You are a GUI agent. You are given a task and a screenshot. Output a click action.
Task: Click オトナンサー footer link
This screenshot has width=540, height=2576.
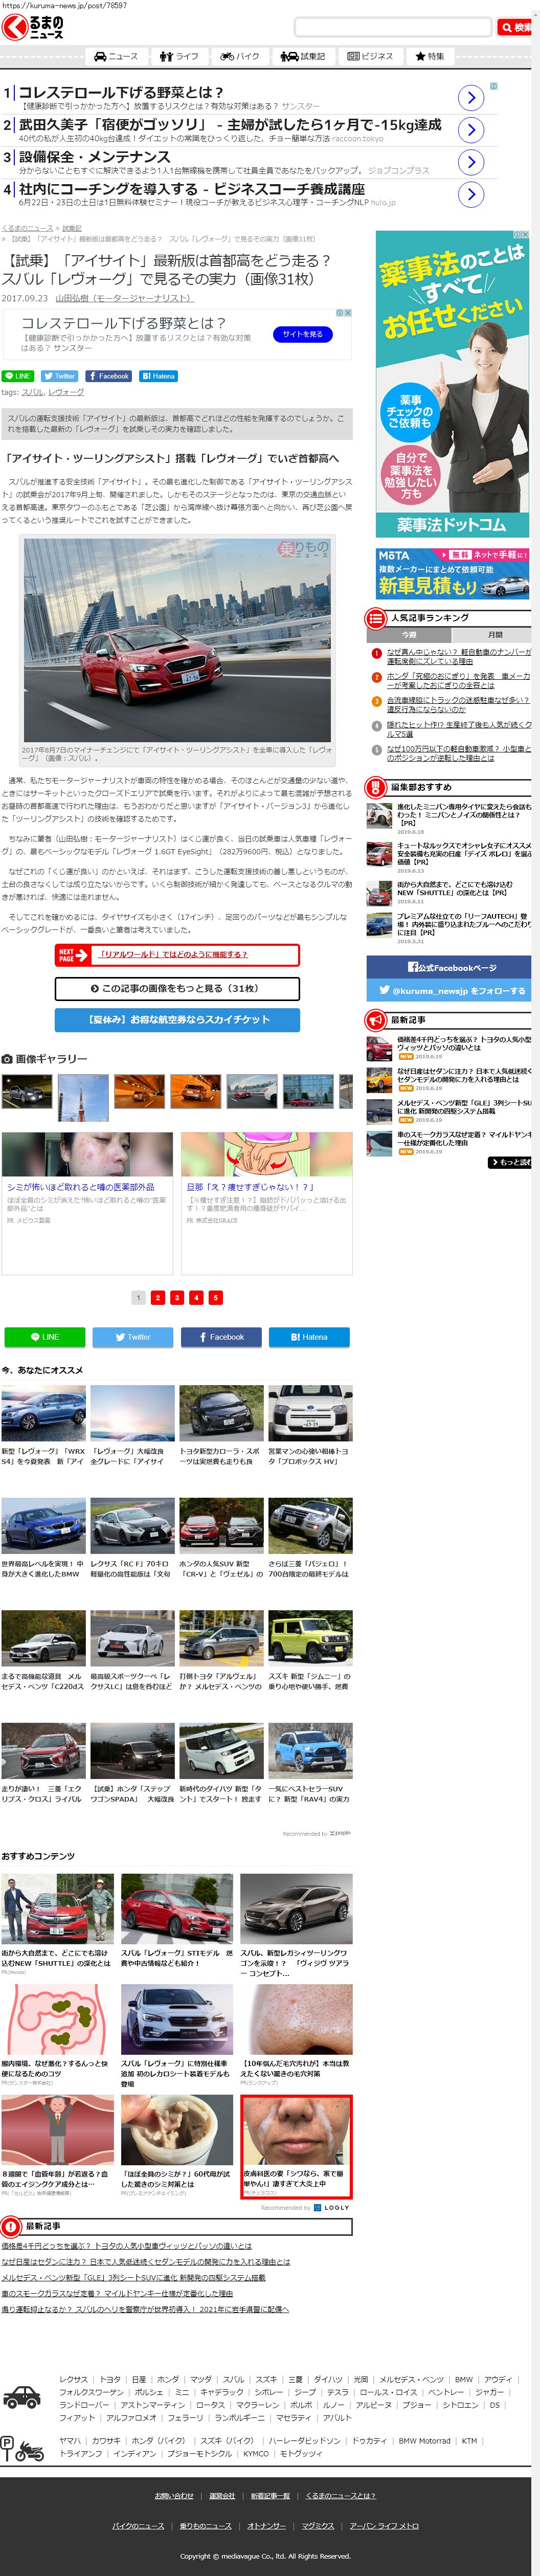[x=267, y=2526]
